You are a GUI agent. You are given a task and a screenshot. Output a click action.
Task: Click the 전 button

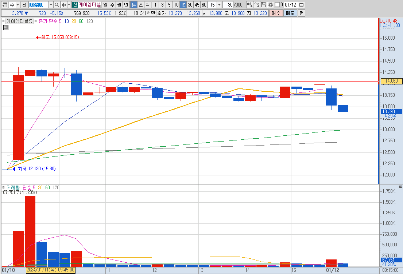[x=24, y=5]
